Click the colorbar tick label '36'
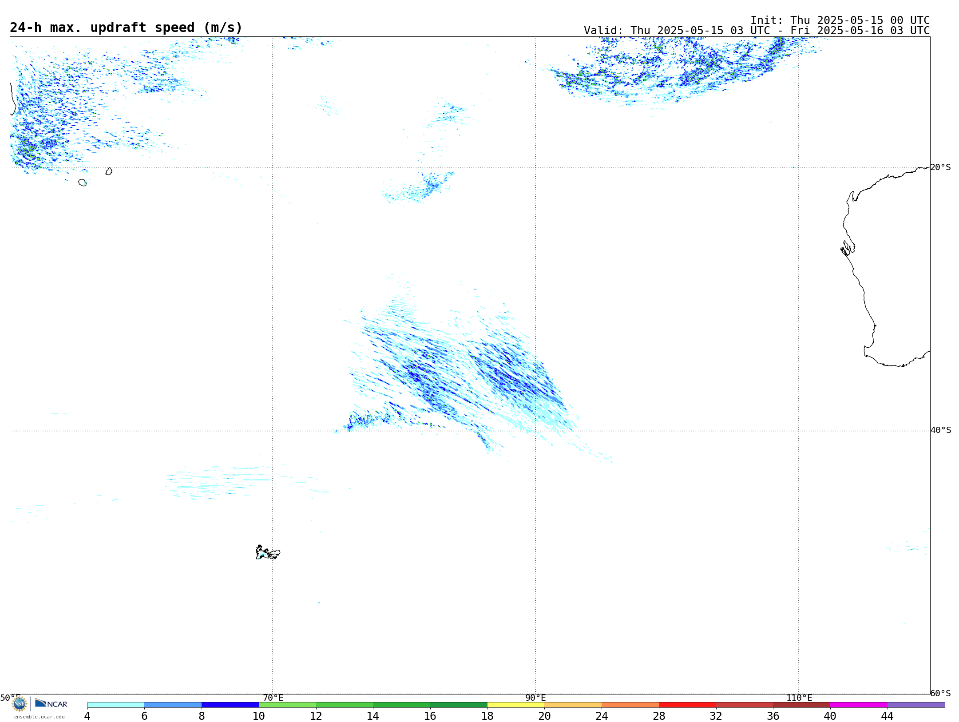 point(773,716)
